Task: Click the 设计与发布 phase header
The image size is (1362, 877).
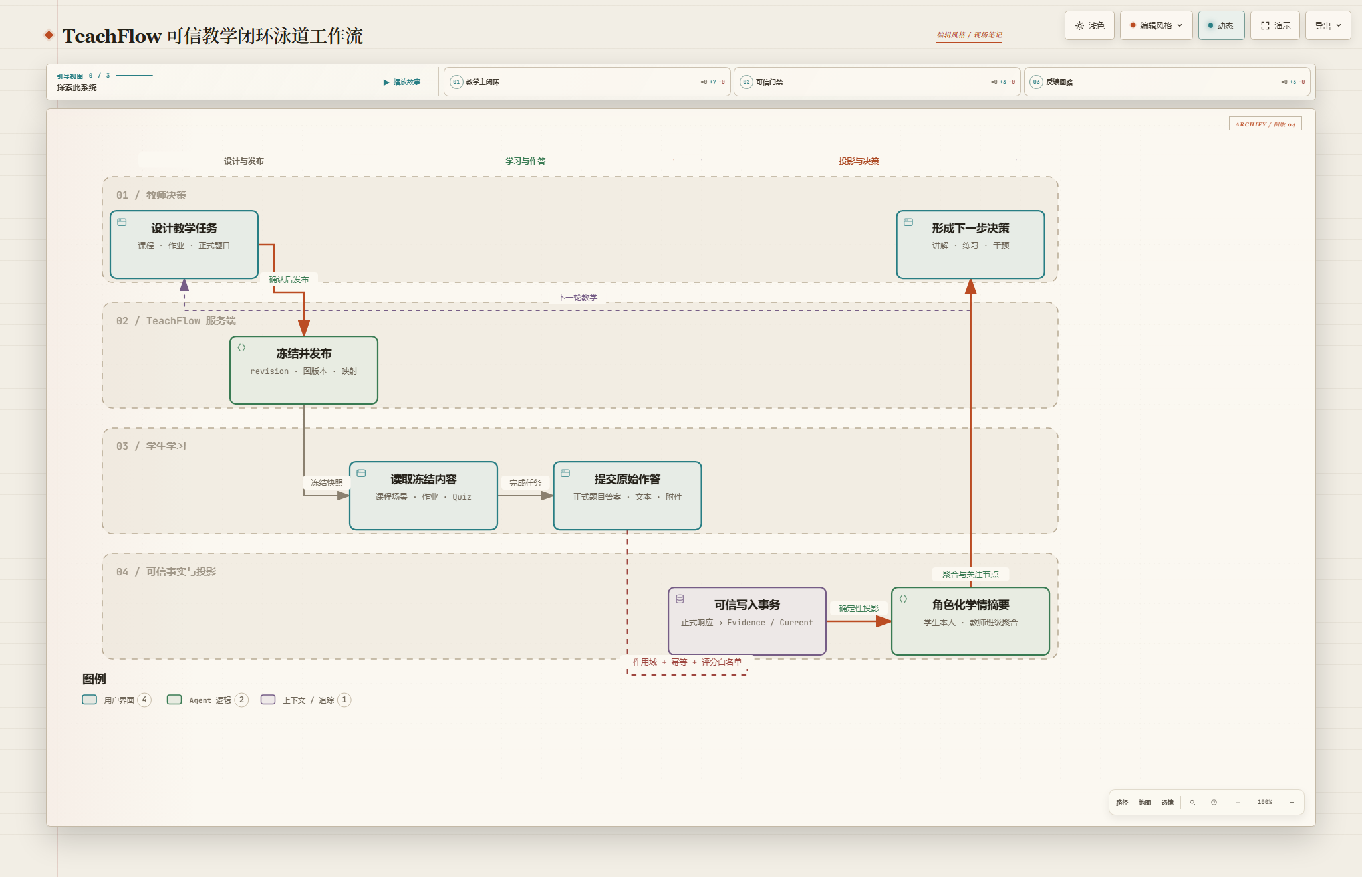Action: pos(244,161)
